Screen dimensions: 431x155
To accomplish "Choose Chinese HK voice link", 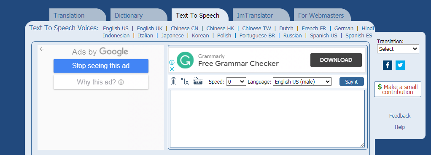I will 221,29.
